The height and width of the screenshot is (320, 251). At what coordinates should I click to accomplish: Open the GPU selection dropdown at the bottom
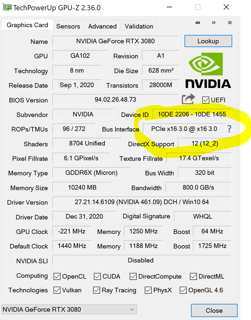point(69,310)
